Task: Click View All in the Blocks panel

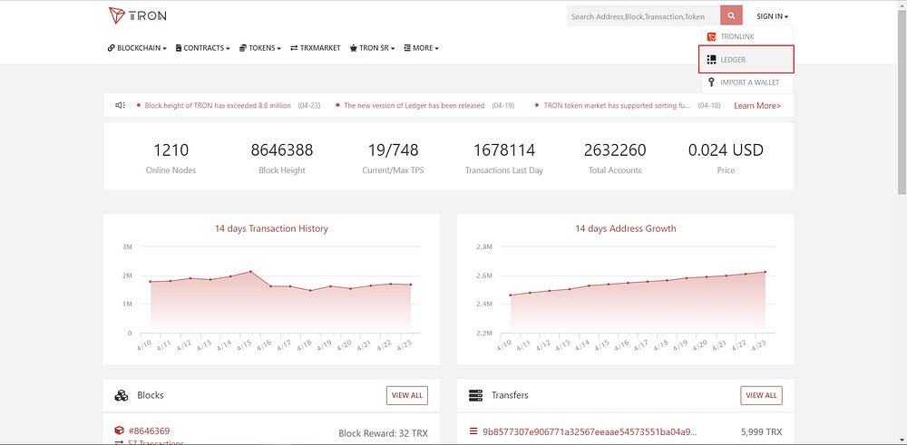Action: [407, 395]
